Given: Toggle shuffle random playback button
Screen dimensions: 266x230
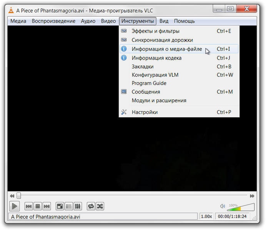Looking at the screenshot, I should (100, 206).
